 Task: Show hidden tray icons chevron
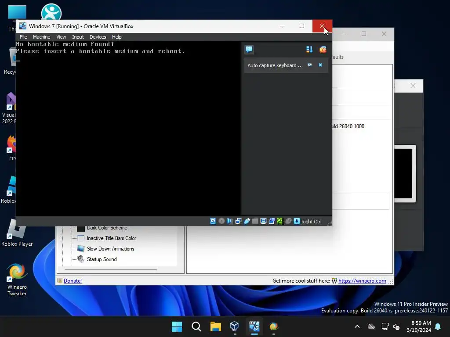tap(357, 326)
